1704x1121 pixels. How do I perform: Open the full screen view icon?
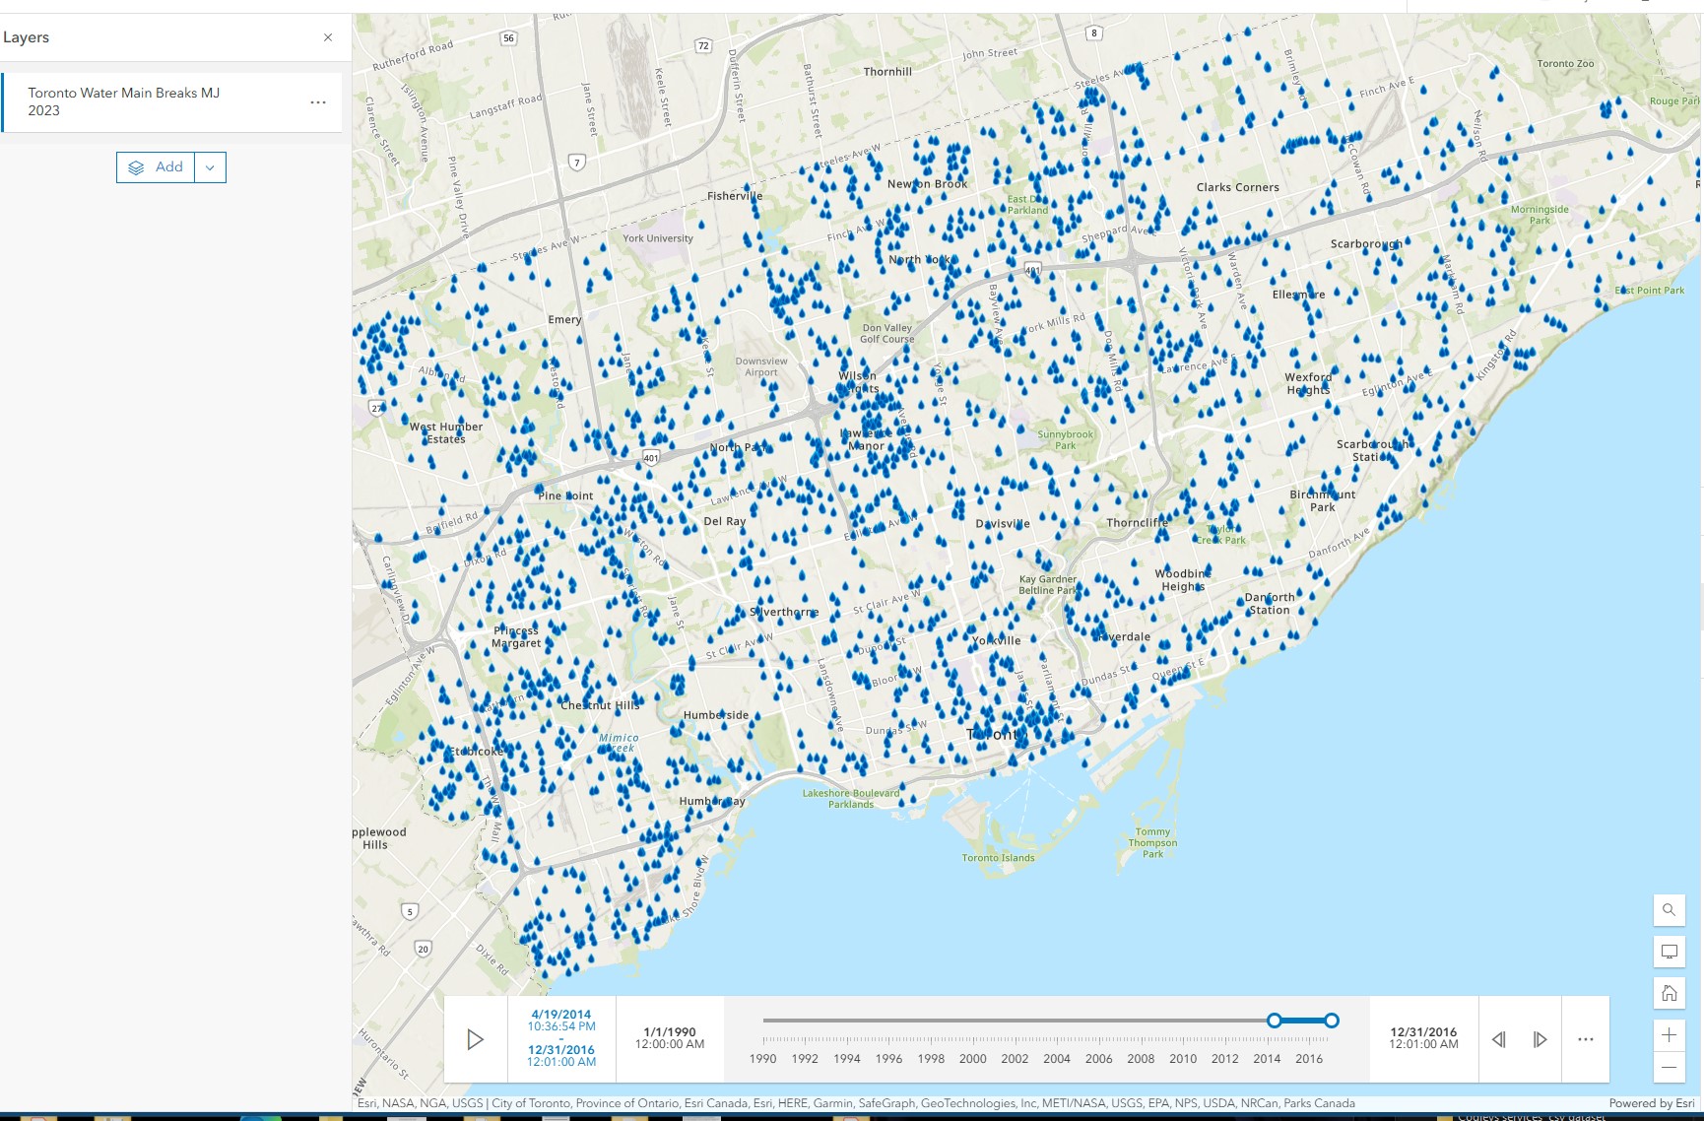pyautogui.click(x=1670, y=952)
